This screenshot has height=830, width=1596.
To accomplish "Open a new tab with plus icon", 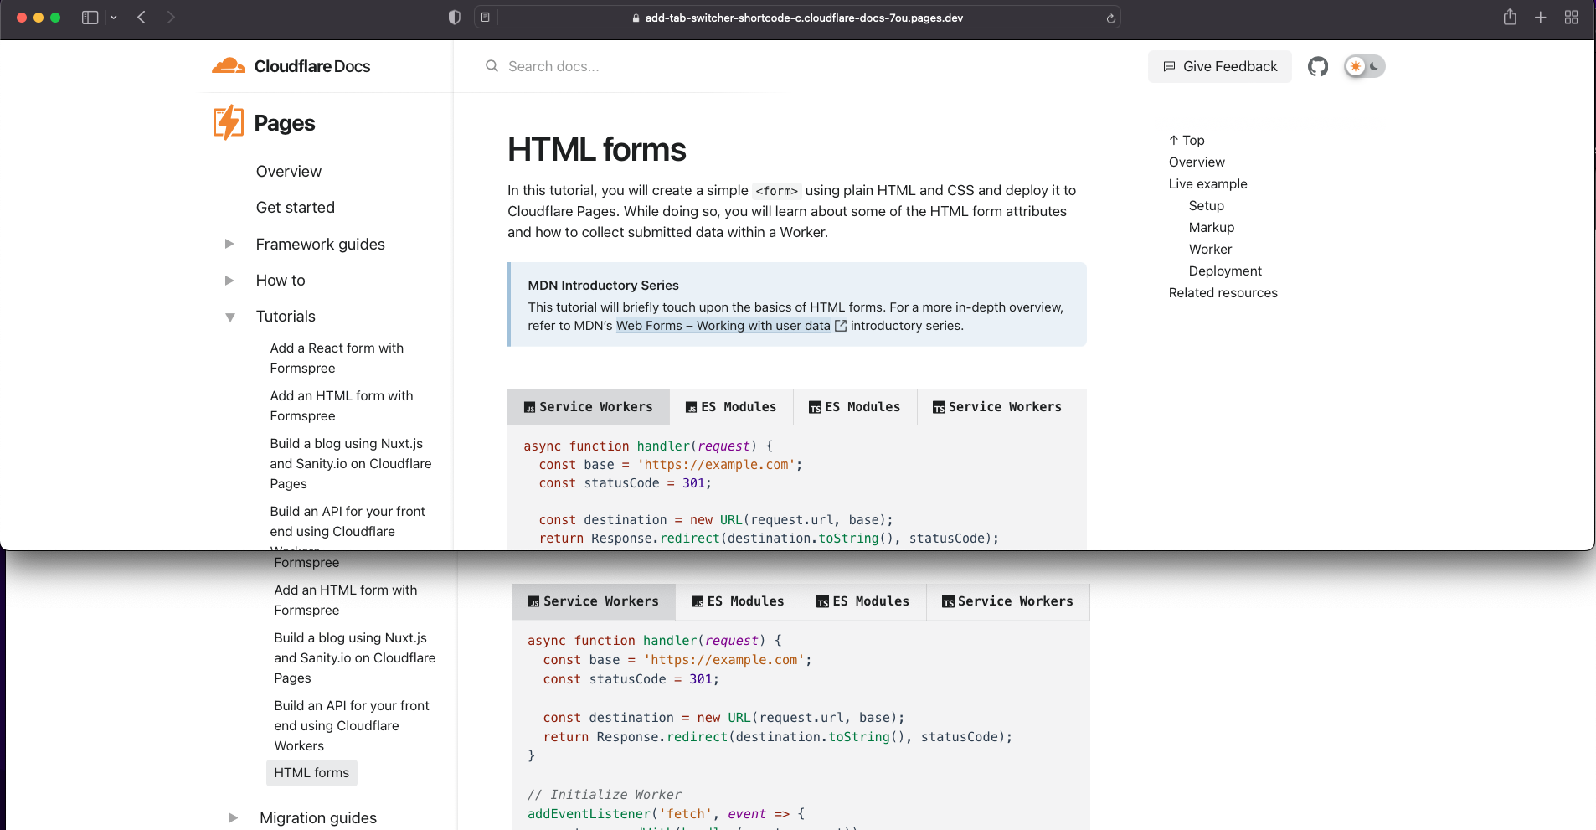I will [1541, 18].
